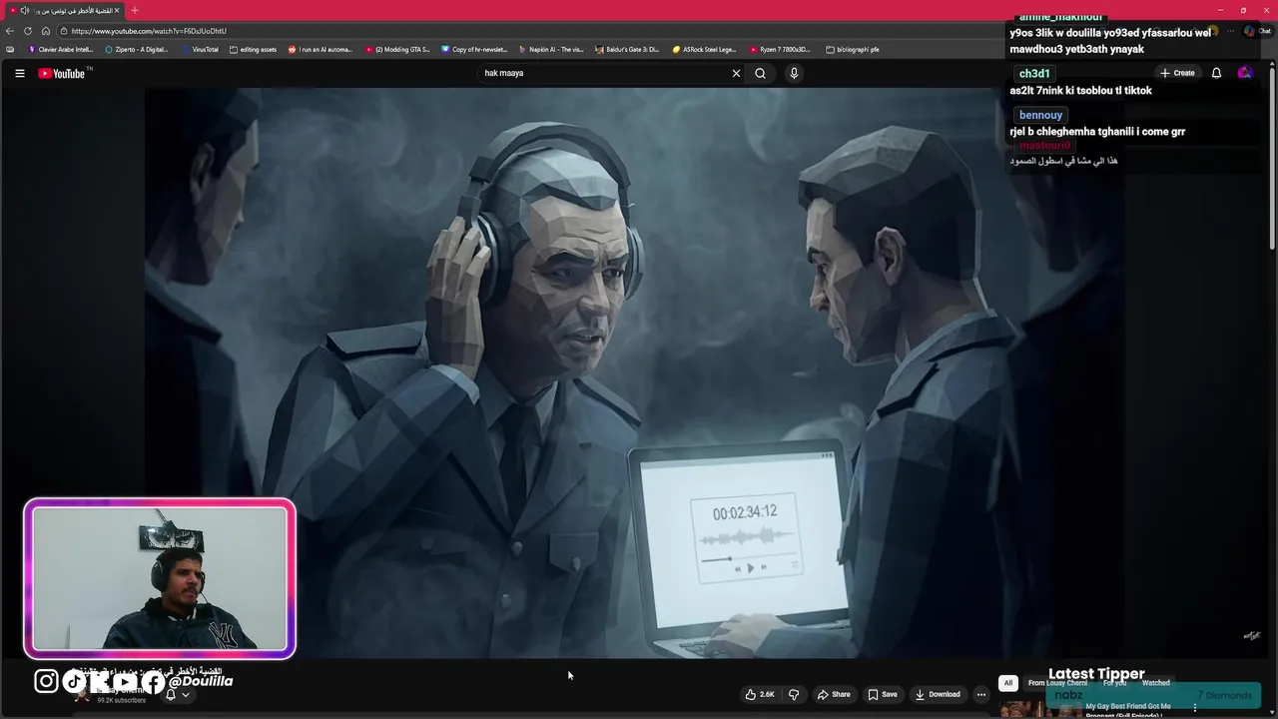Click the browser home button
Viewport: 1278px width, 719px height.
coord(45,31)
